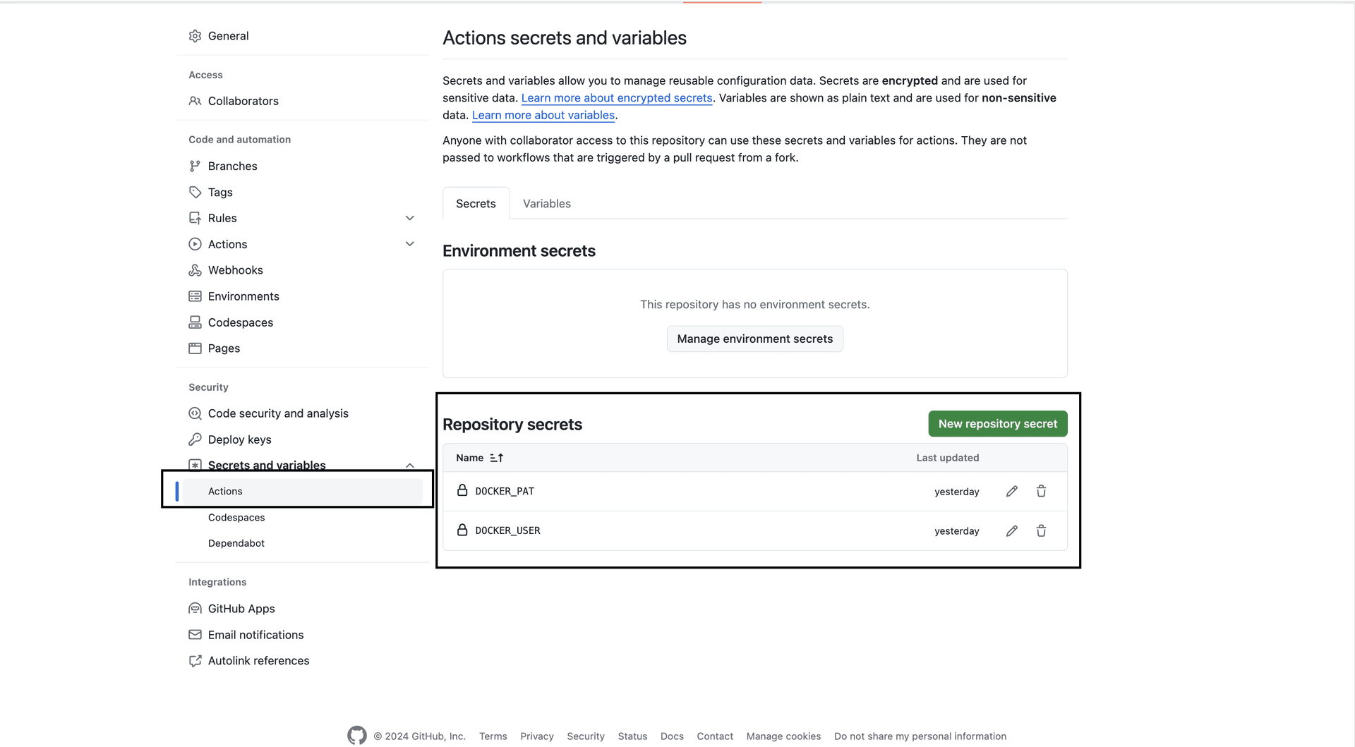The height and width of the screenshot is (747, 1355).
Task: Click the Tags tag icon
Action: click(x=195, y=192)
